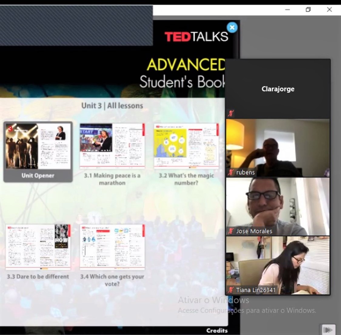Select Tiana Lin26341's video tile
Viewport: 341px width, 335px height.
tap(278, 265)
